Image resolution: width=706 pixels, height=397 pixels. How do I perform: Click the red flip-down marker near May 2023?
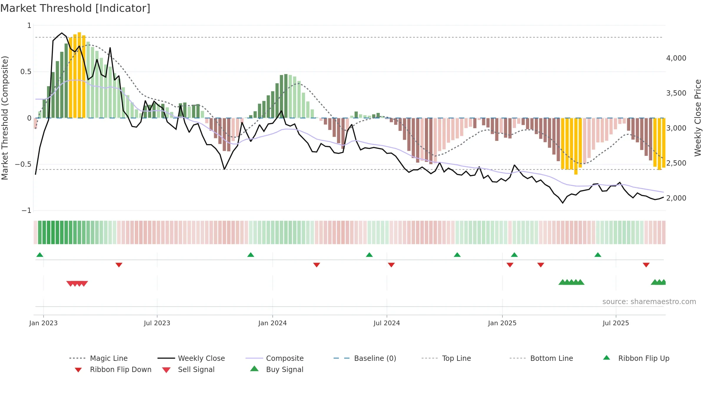(x=119, y=265)
